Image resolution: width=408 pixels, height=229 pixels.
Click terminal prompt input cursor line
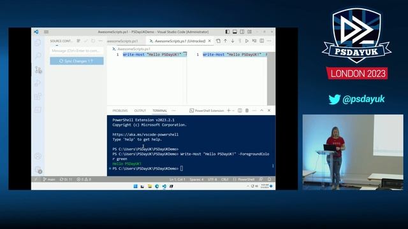(x=182, y=169)
